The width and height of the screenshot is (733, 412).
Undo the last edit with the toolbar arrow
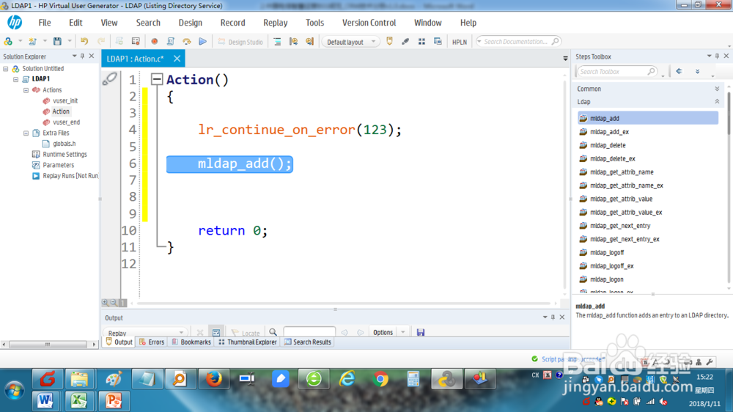(84, 42)
